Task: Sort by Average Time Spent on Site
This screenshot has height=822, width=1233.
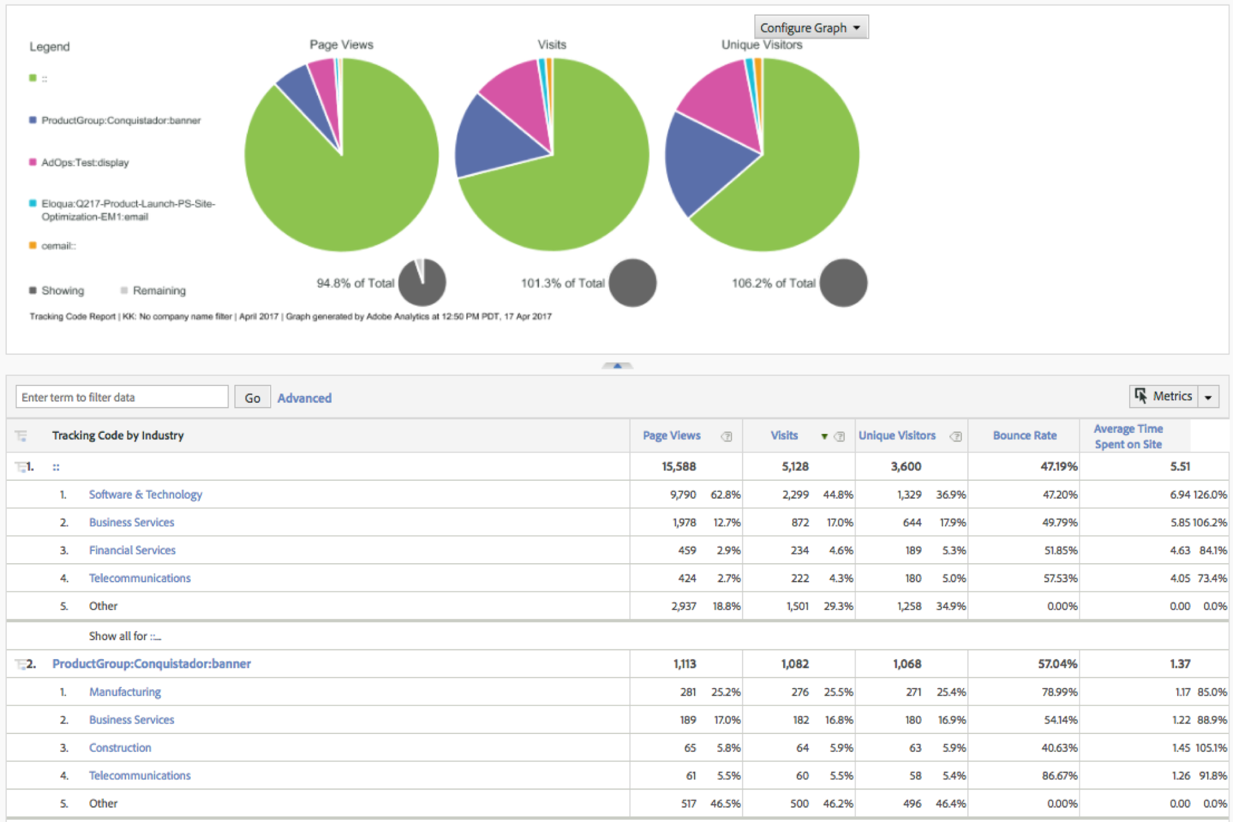Action: pyautogui.click(x=1128, y=436)
